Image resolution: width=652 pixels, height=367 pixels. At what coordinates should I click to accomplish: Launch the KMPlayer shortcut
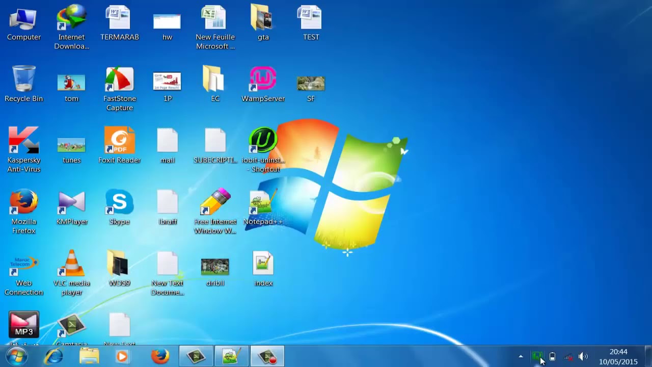pyautogui.click(x=71, y=207)
